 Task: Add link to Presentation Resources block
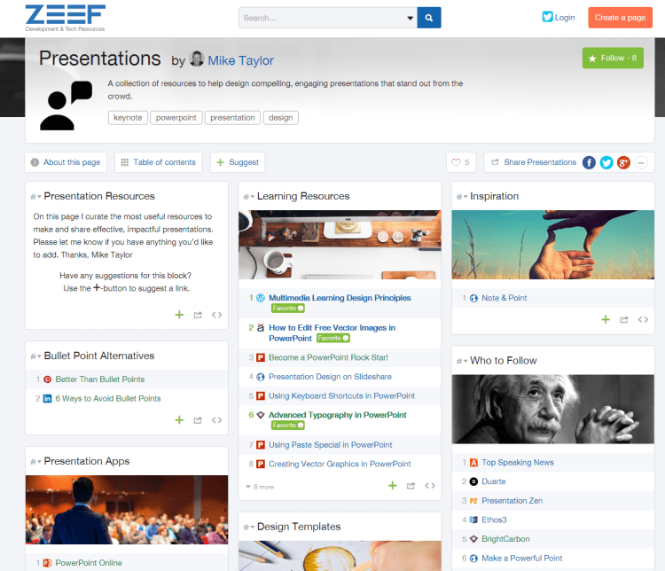(179, 315)
